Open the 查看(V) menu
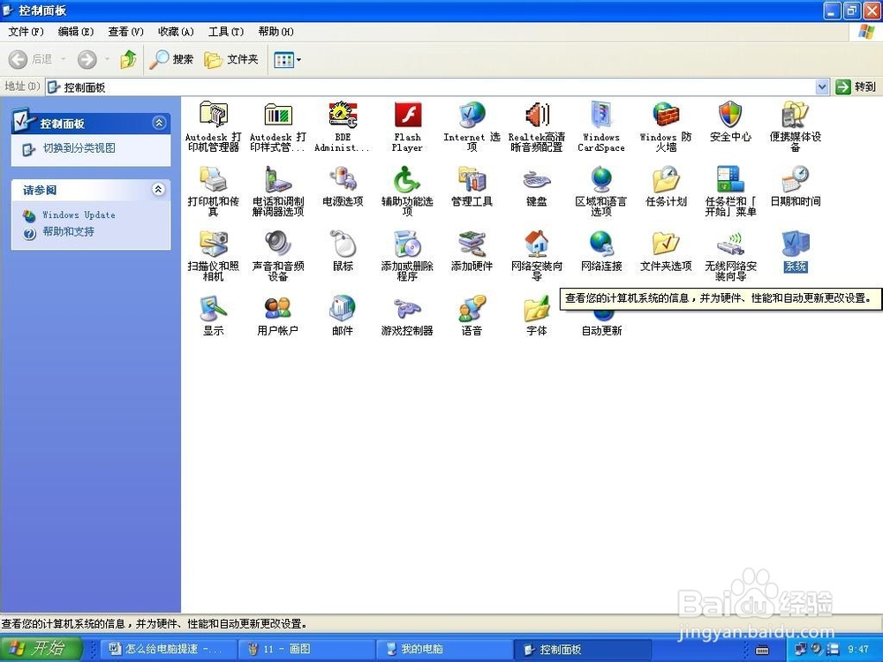 [x=125, y=32]
